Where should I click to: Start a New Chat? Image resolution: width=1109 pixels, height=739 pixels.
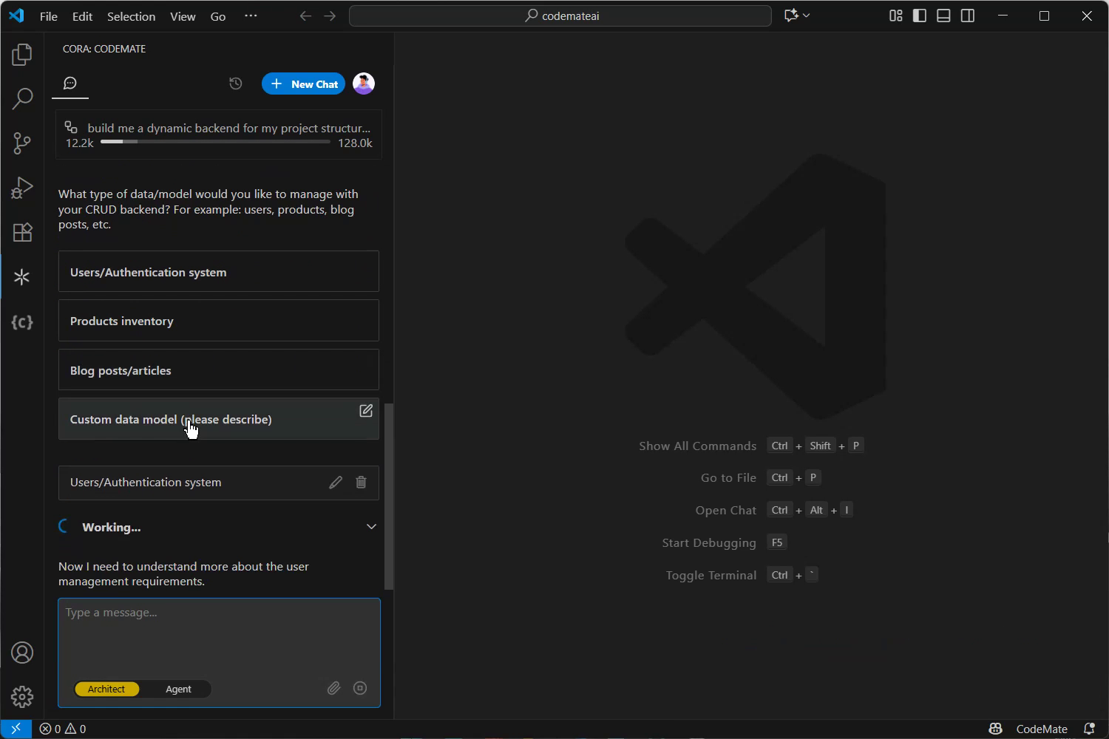point(303,84)
